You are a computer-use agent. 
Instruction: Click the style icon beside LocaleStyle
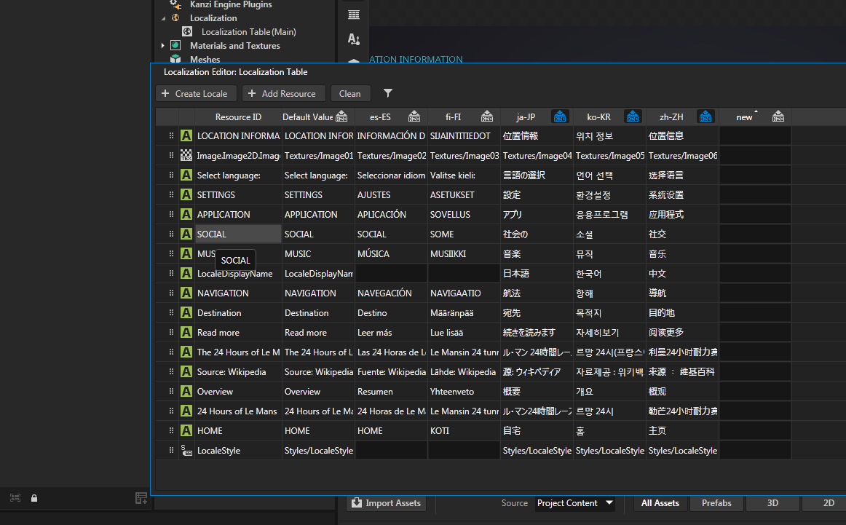[186, 451]
